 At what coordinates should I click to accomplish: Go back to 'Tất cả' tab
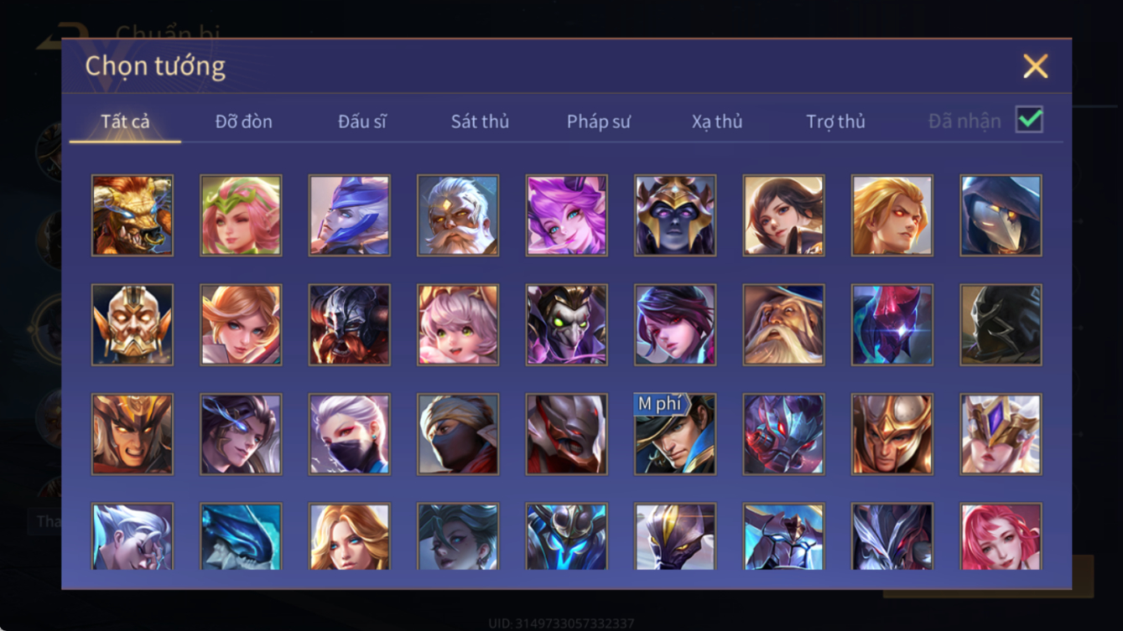point(125,122)
